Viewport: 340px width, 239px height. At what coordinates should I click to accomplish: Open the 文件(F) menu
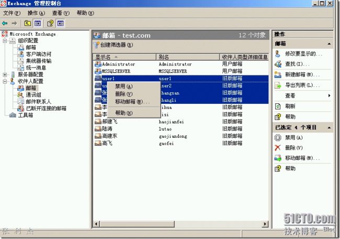12,13
